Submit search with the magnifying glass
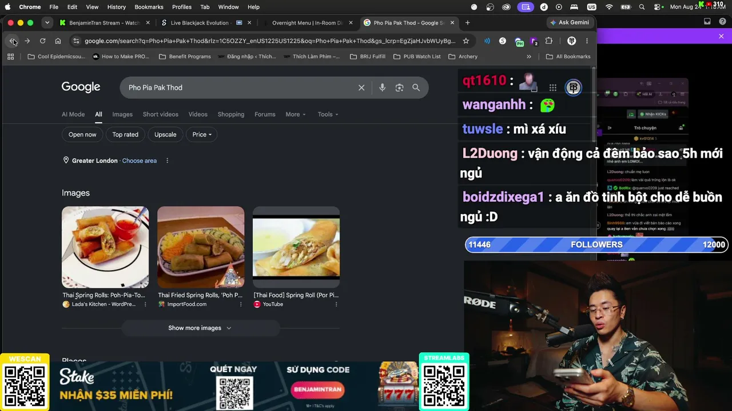Screen dimensions: 732x411 coord(416,87)
